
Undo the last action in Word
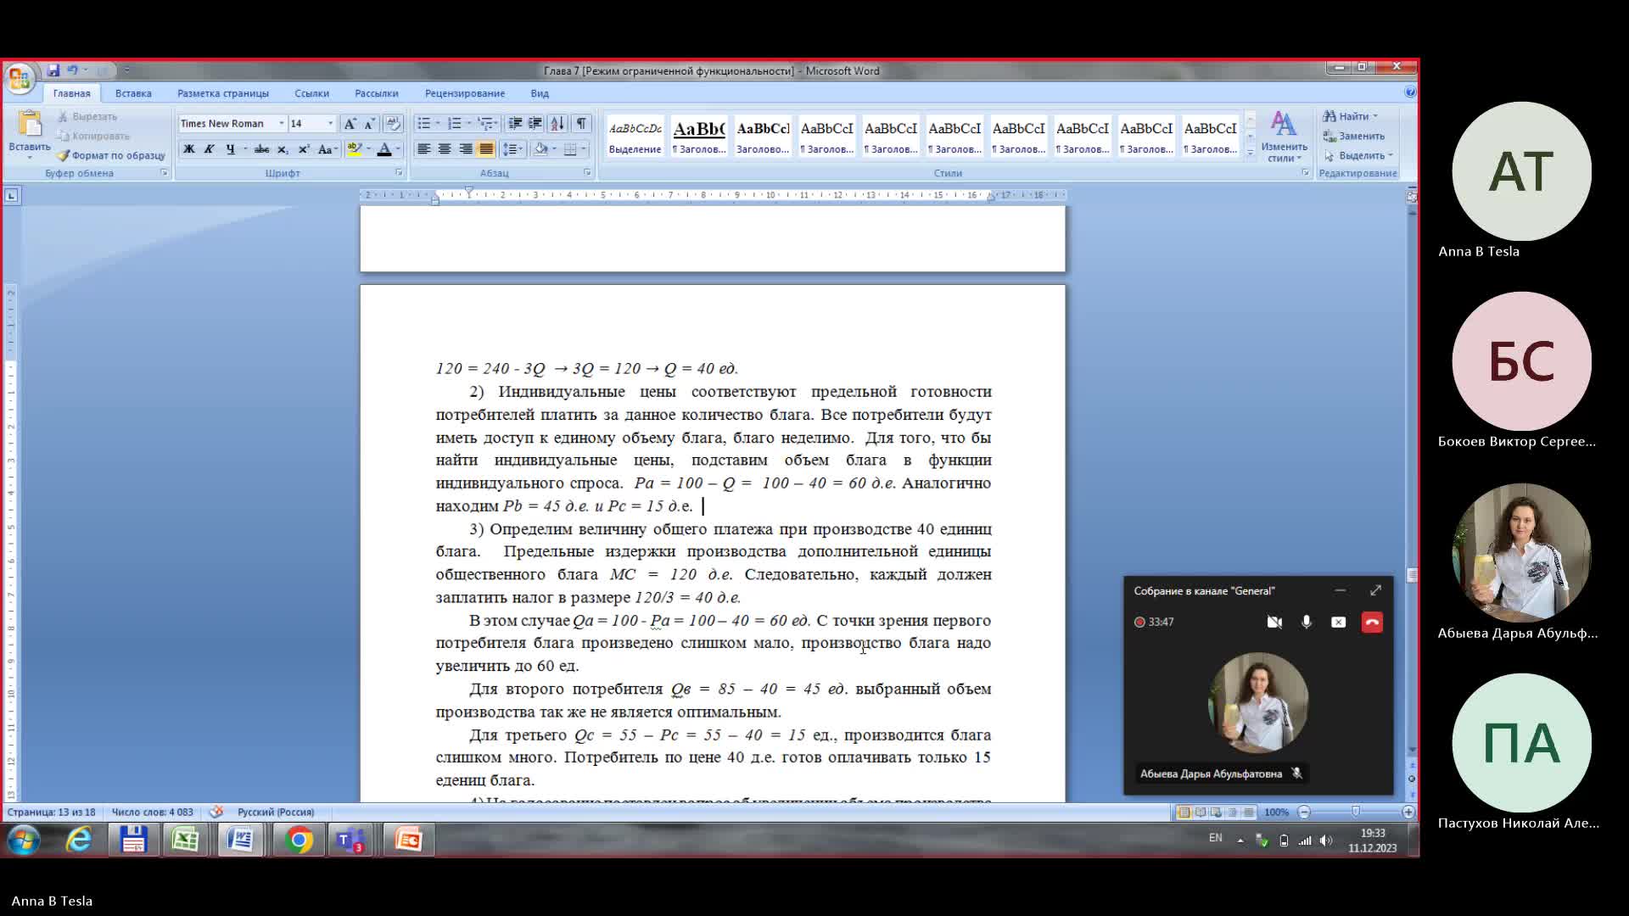[x=72, y=70]
